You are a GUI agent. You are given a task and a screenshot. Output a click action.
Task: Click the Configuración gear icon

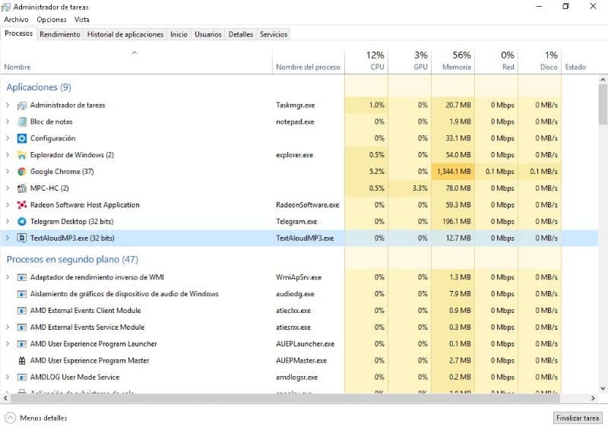click(22, 138)
